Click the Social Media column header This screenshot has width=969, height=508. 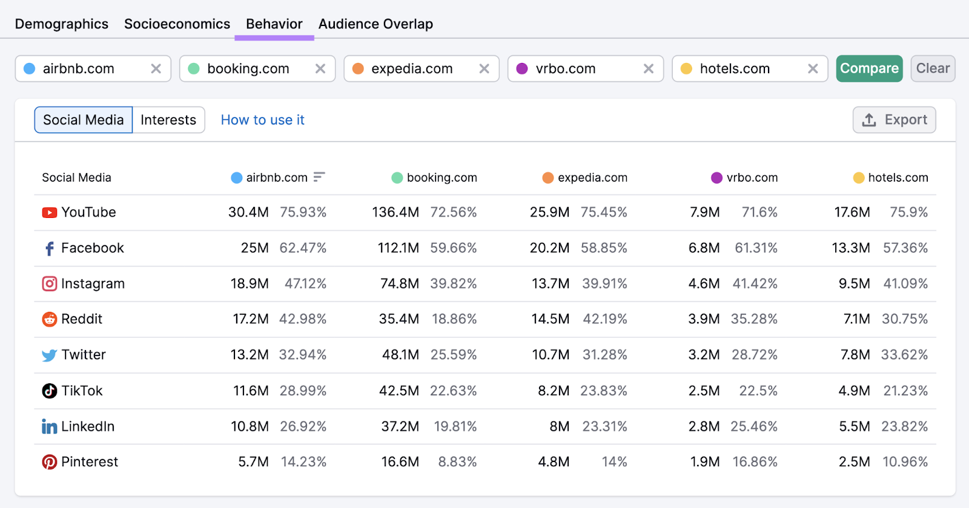coord(77,177)
